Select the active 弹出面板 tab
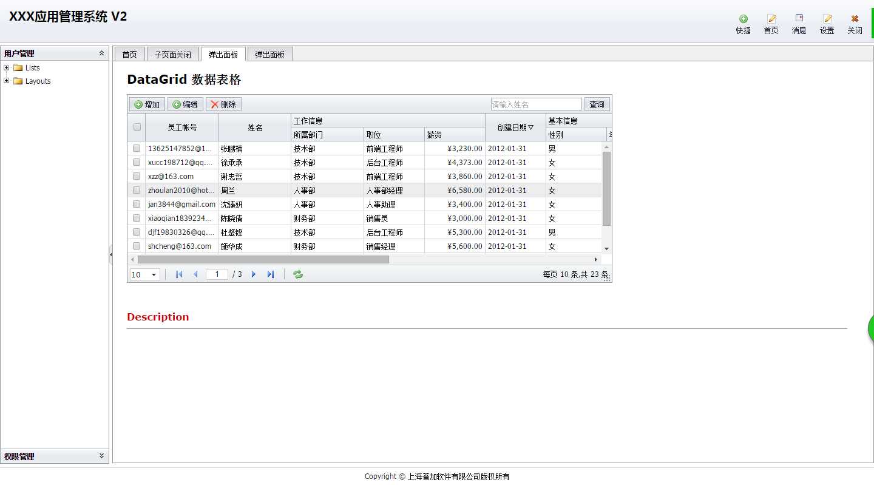Image resolution: width=874 pixels, height=485 pixels. [223, 55]
